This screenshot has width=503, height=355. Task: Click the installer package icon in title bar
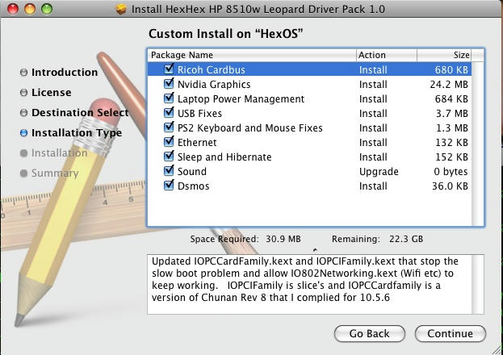click(x=121, y=9)
